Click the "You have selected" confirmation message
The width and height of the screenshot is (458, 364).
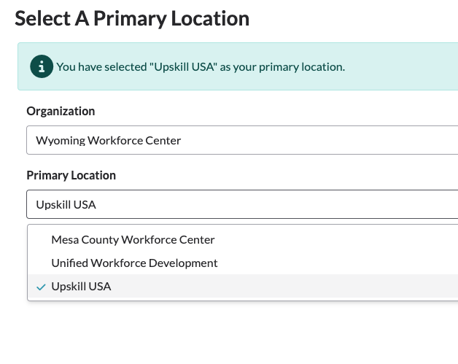(x=200, y=66)
